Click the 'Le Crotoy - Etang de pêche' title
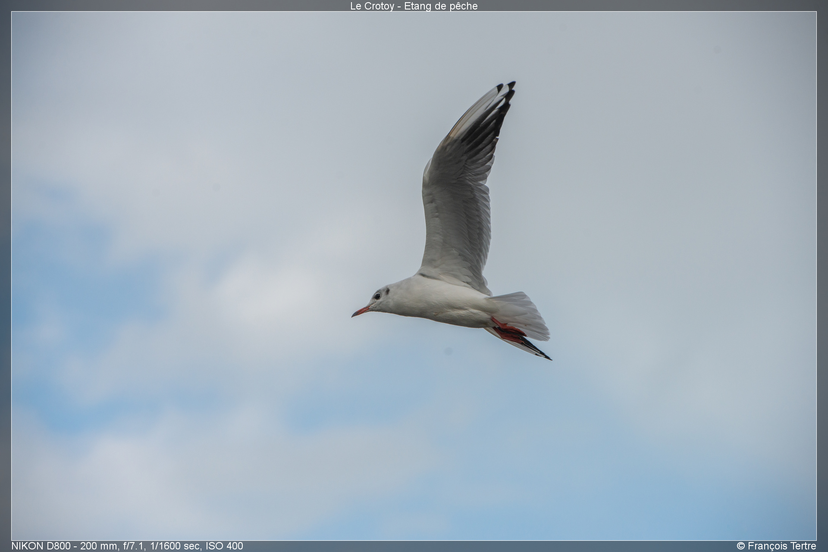 coord(414,6)
